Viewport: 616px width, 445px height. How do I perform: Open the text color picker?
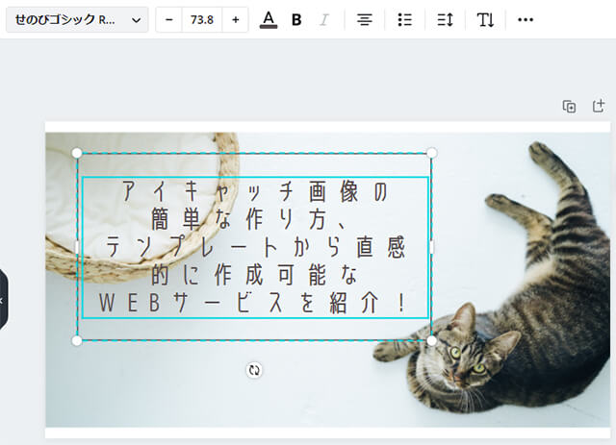(269, 19)
